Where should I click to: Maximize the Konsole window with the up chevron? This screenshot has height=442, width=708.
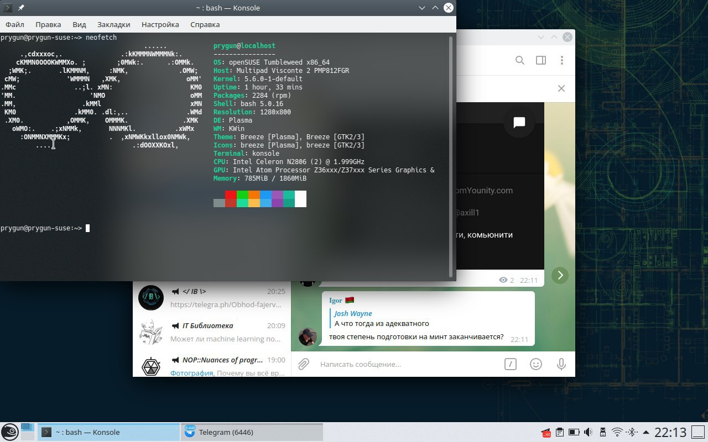coord(435,8)
